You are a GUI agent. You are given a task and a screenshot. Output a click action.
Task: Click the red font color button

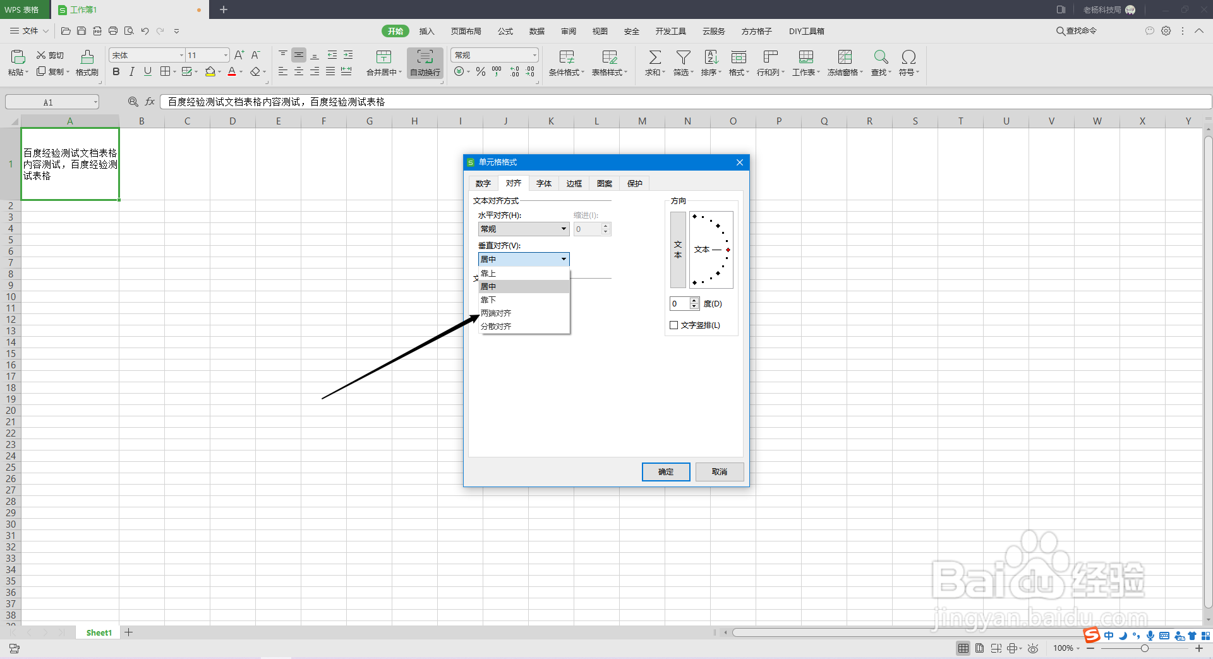click(x=232, y=71)
